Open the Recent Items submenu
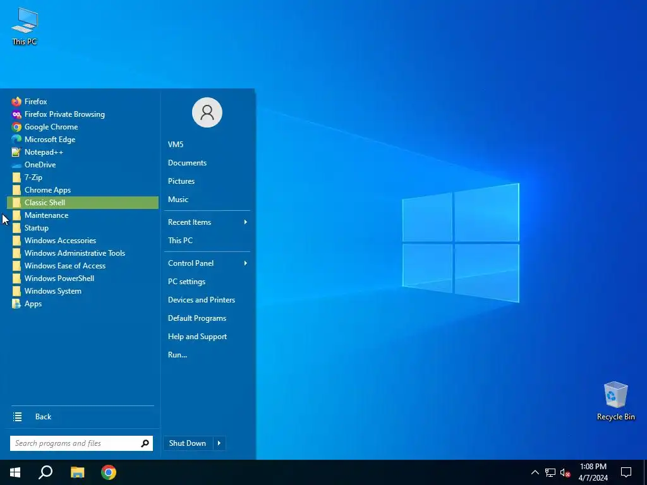The image size is (647, 485). [207, 222]
